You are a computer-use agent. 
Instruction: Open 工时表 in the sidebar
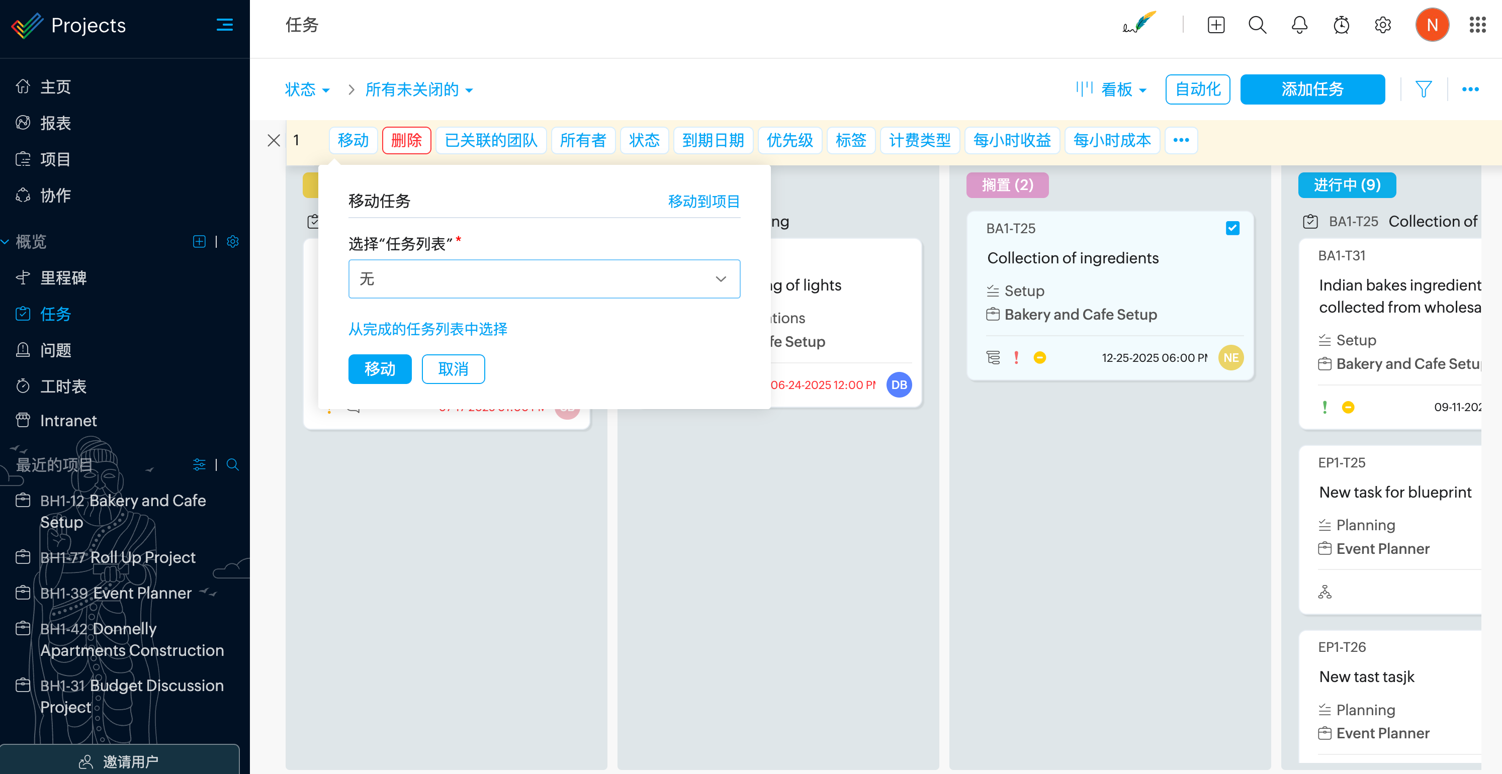click(63, 386)
